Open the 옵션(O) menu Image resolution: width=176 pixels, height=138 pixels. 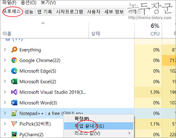point(28,3)
